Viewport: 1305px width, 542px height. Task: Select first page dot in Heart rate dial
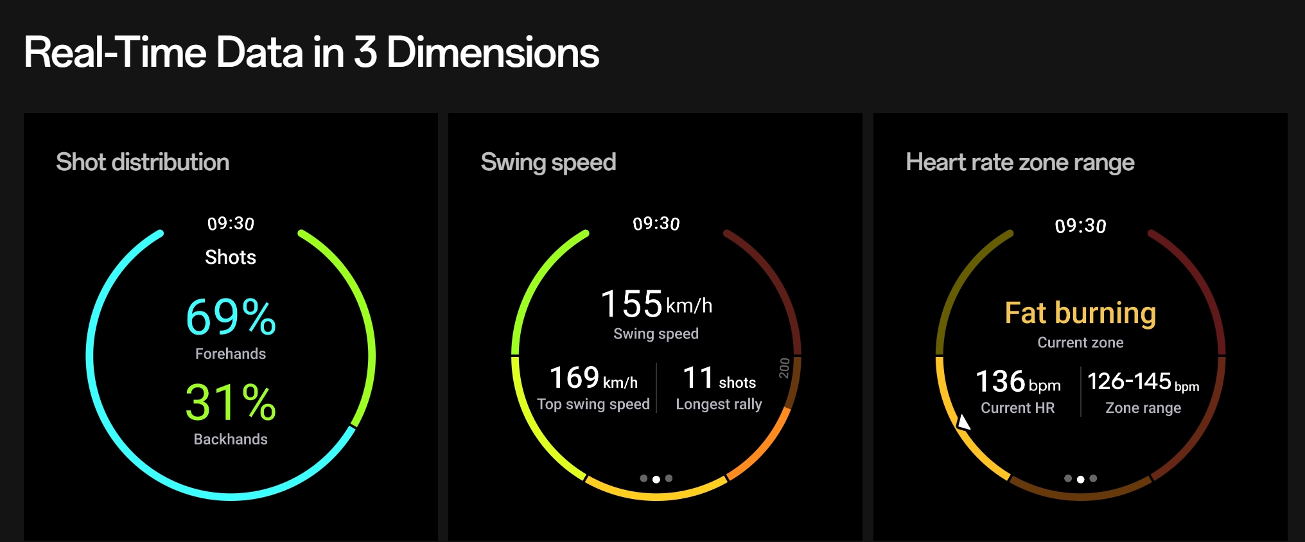(1068, 478)
